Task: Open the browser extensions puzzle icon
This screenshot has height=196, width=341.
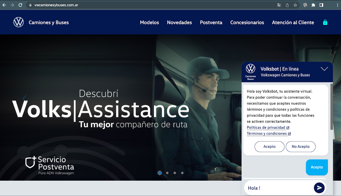Action: (313, 5)
